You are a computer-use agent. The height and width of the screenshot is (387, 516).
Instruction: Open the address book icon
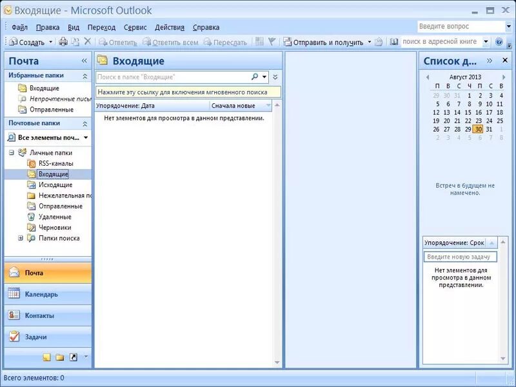click(x=393, y=42)
